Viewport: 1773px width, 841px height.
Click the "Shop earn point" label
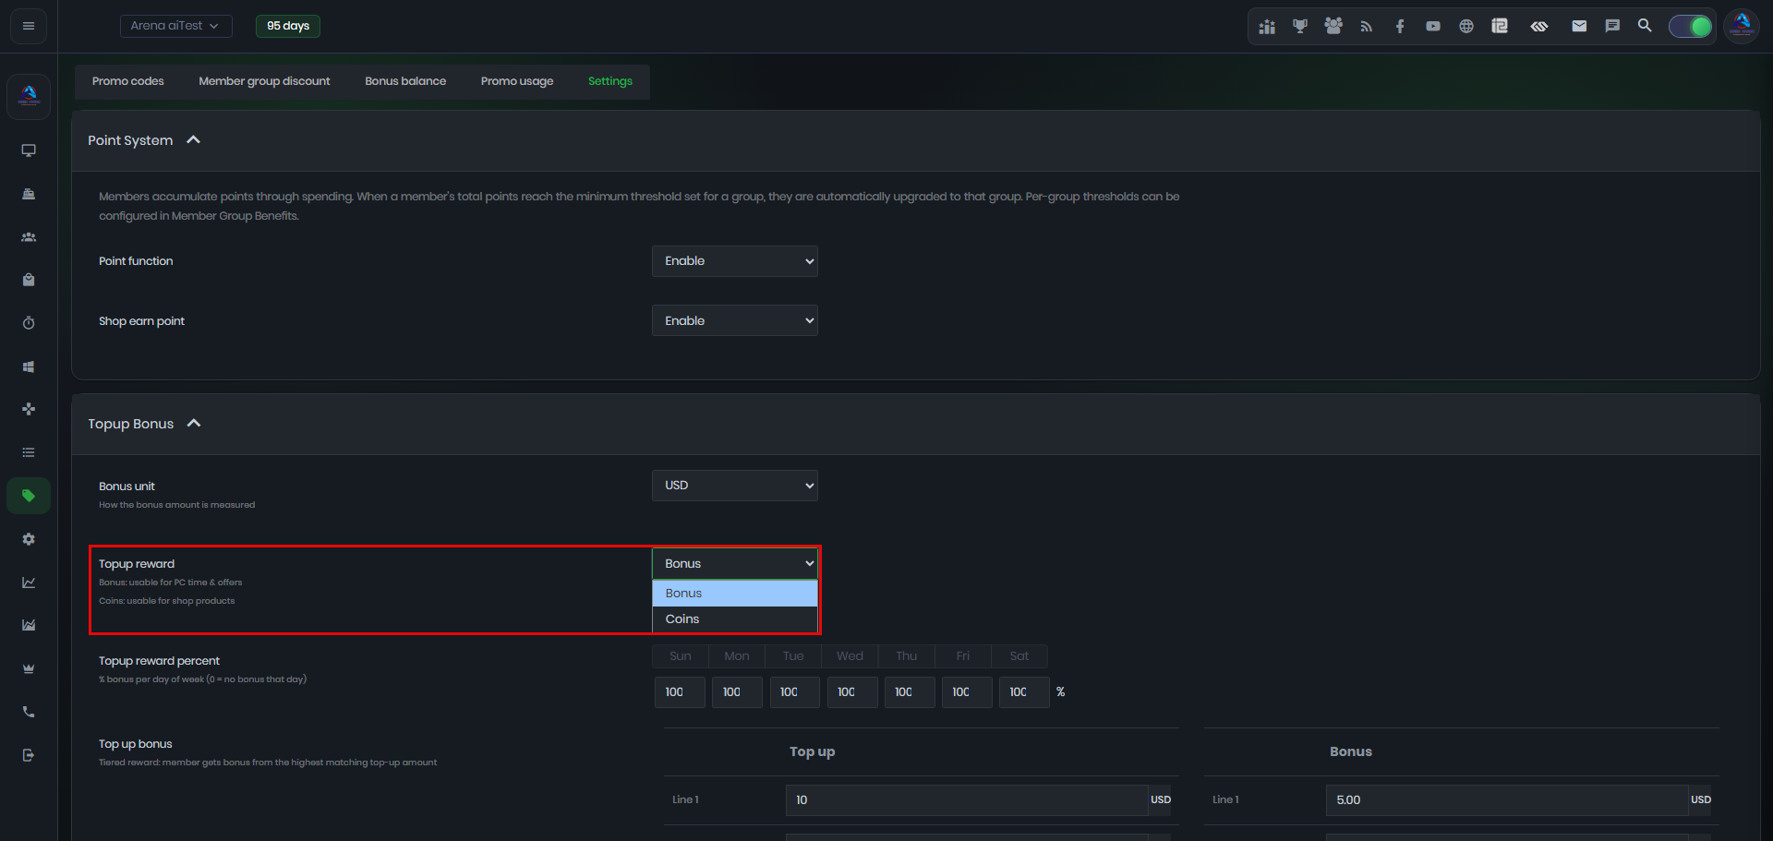[x=141, y=321]
